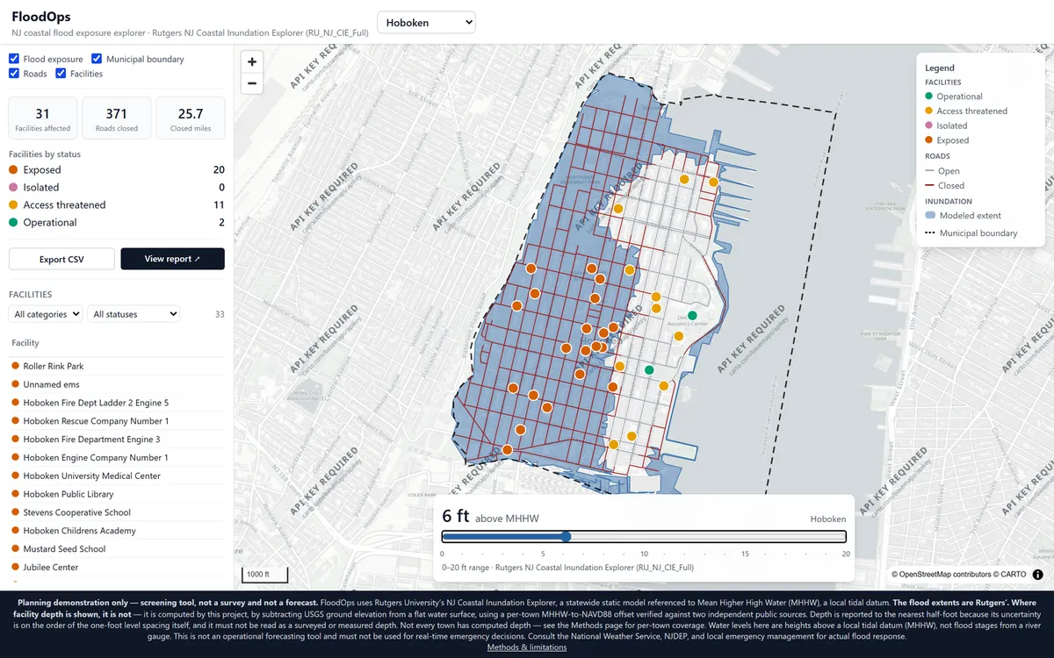1054x658 pixels.
Task: Click the Closed roads legend line
Action: 929,186
